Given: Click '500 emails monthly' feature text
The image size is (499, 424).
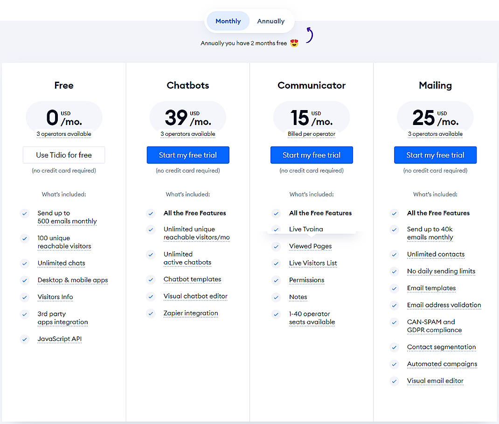Looking at the screenshot, I should (67, 221).
